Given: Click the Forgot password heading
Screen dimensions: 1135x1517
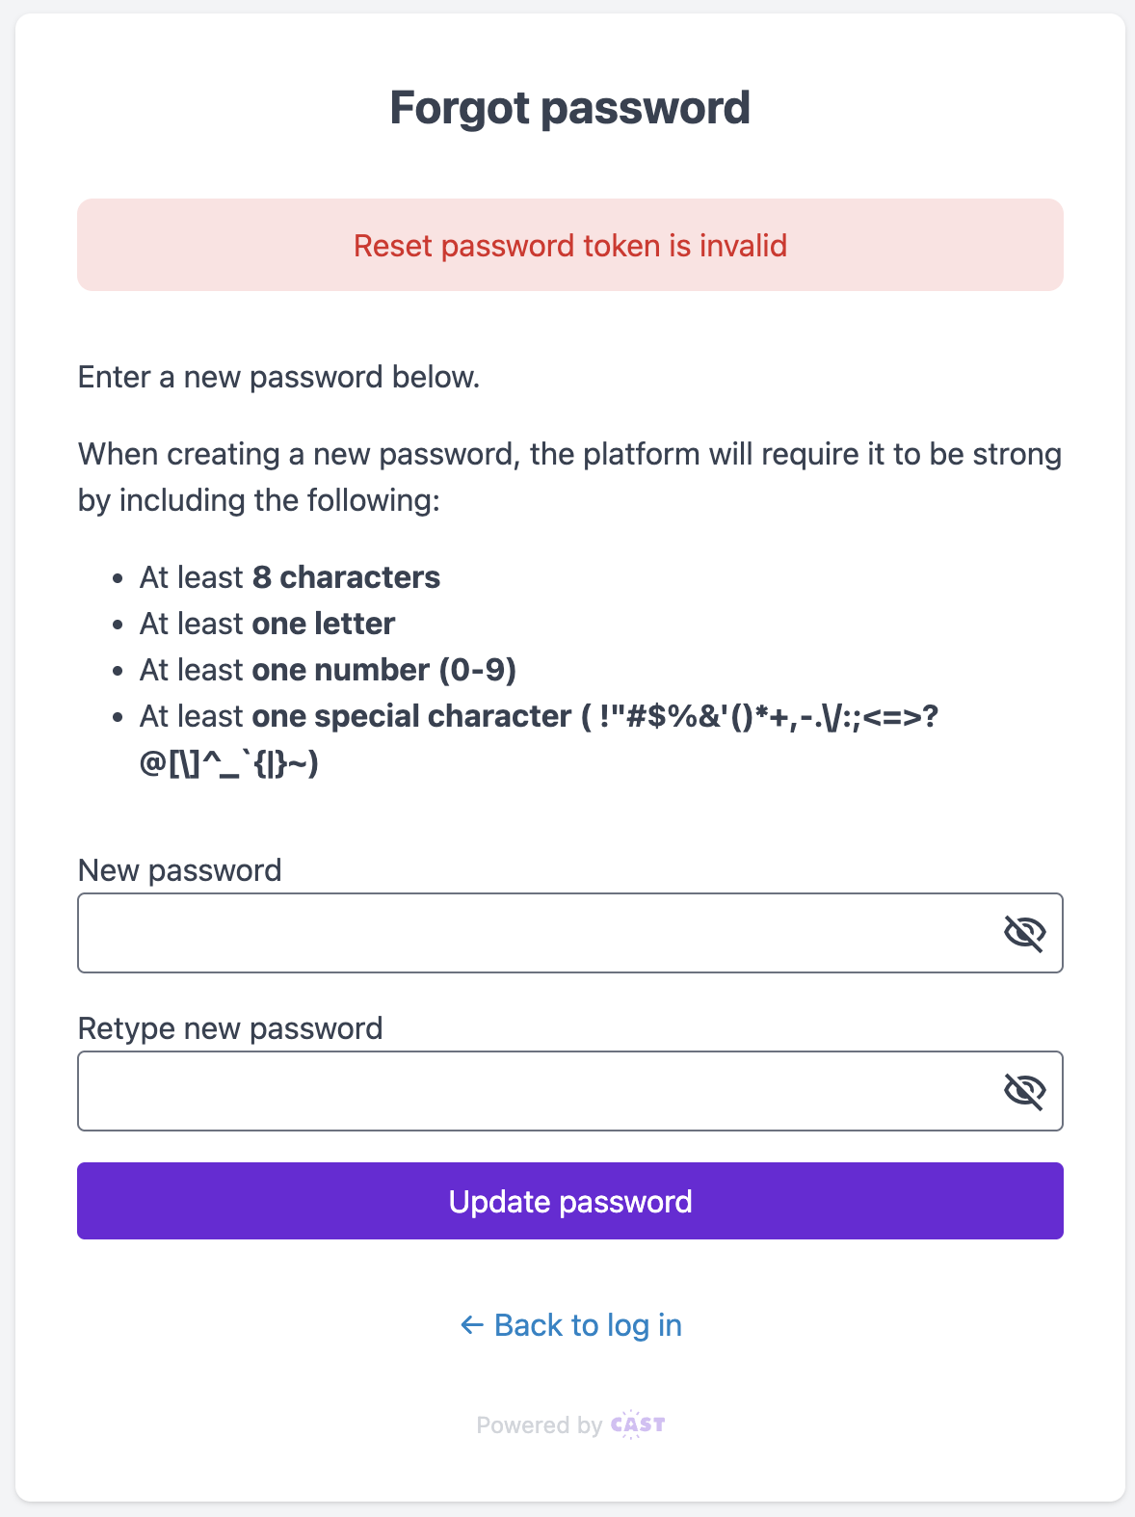Looking at the screenshot, I should (570, 107).
